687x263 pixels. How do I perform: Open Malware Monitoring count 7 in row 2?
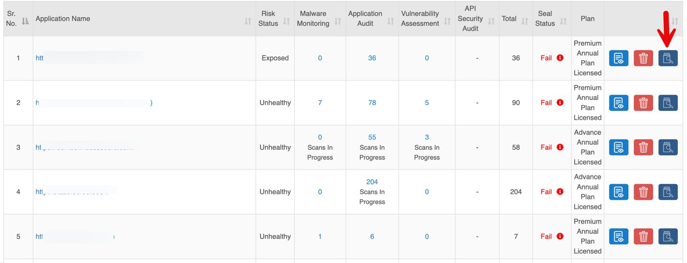click(x=320, y=103)
